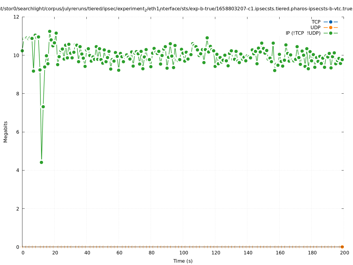Click the 60 tick label on the x-axis
353x265 pixels.
119,253
